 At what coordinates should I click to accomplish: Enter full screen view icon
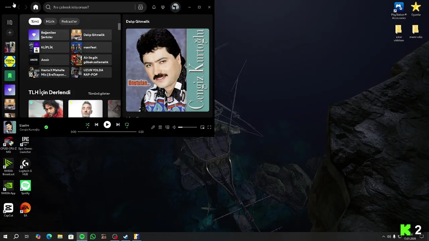(x=209, y=127)
